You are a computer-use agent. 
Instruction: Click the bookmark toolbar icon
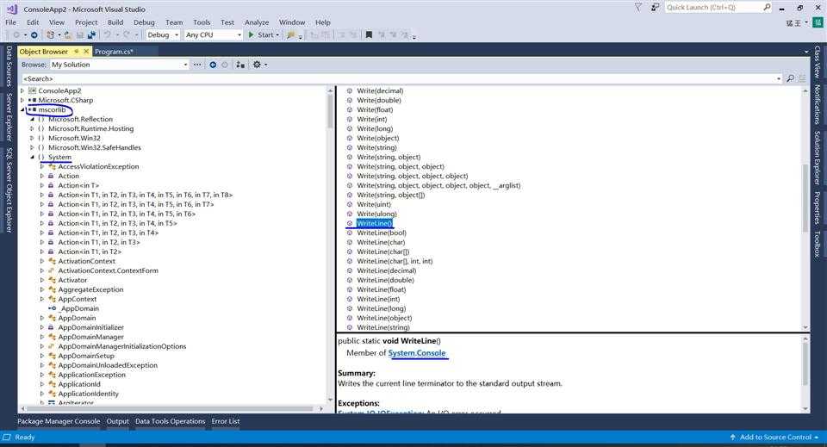[x=369, y=34]
